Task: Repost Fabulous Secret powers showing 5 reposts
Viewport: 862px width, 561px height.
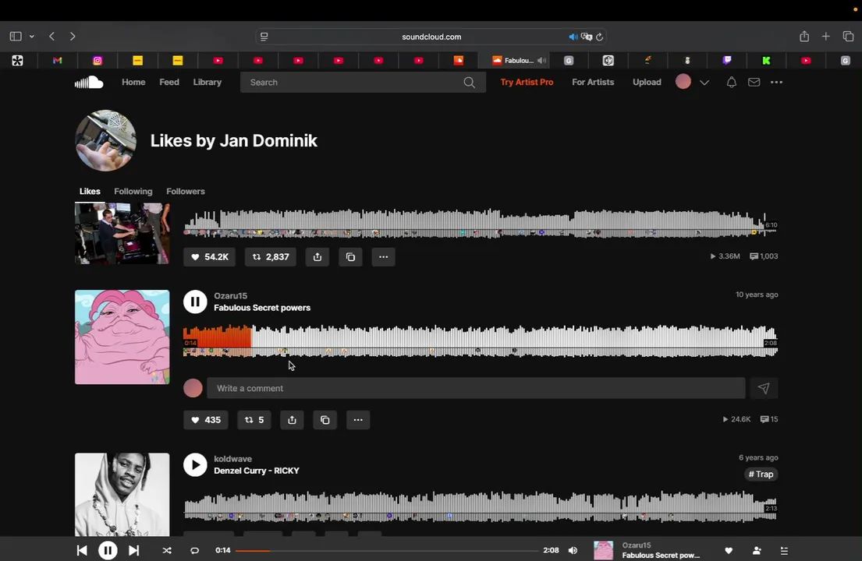Action: click(x=254, y=420)
